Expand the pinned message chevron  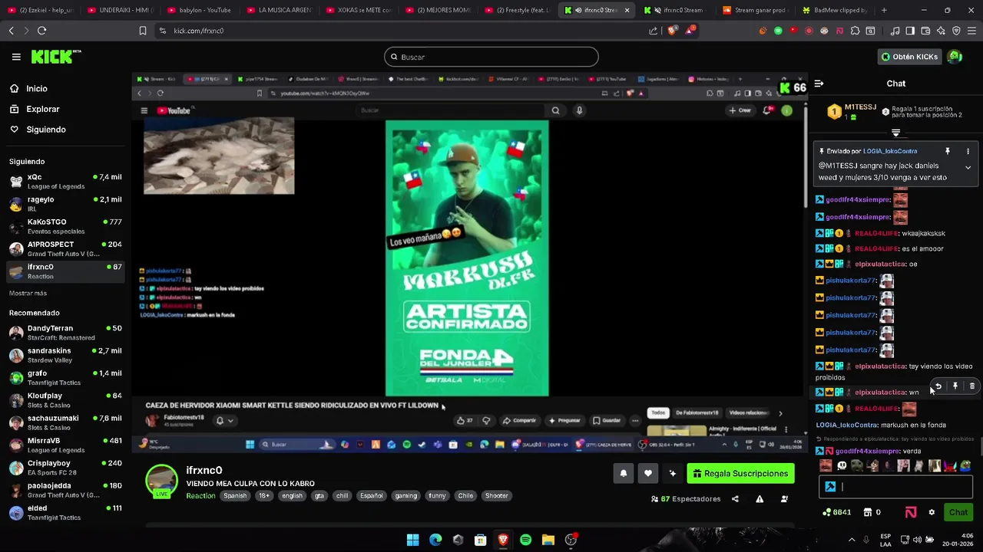pos(968,167)
